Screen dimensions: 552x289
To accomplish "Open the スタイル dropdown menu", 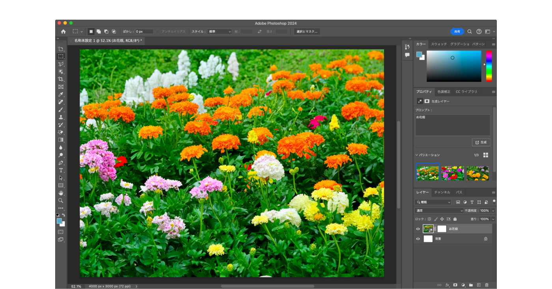I will pyautogui.click(x=220, y=31).
